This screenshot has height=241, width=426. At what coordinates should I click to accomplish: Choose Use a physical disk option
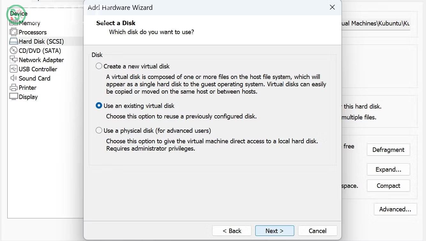(x=99, y=130)
